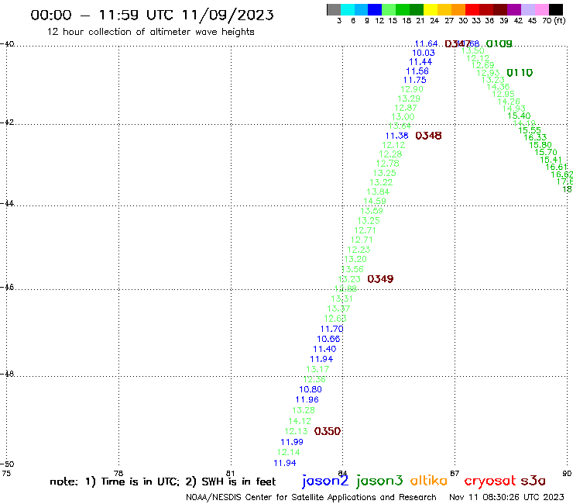Select the wave height reading 13.37
The height and width of the screenshot is (504, 573).
click(338, 309)
